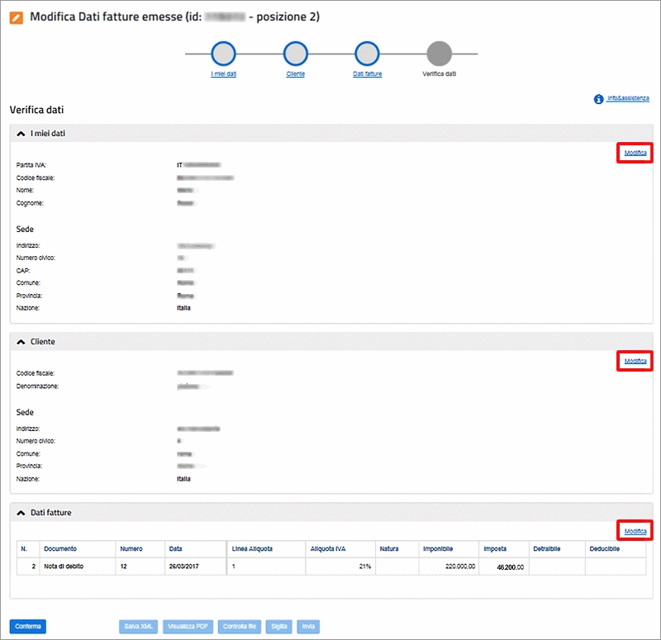Image resolution: width=661 pixels, height=640 pixels.
Task: Click the Info&assistenza info icon
Action: pos(598,99)
